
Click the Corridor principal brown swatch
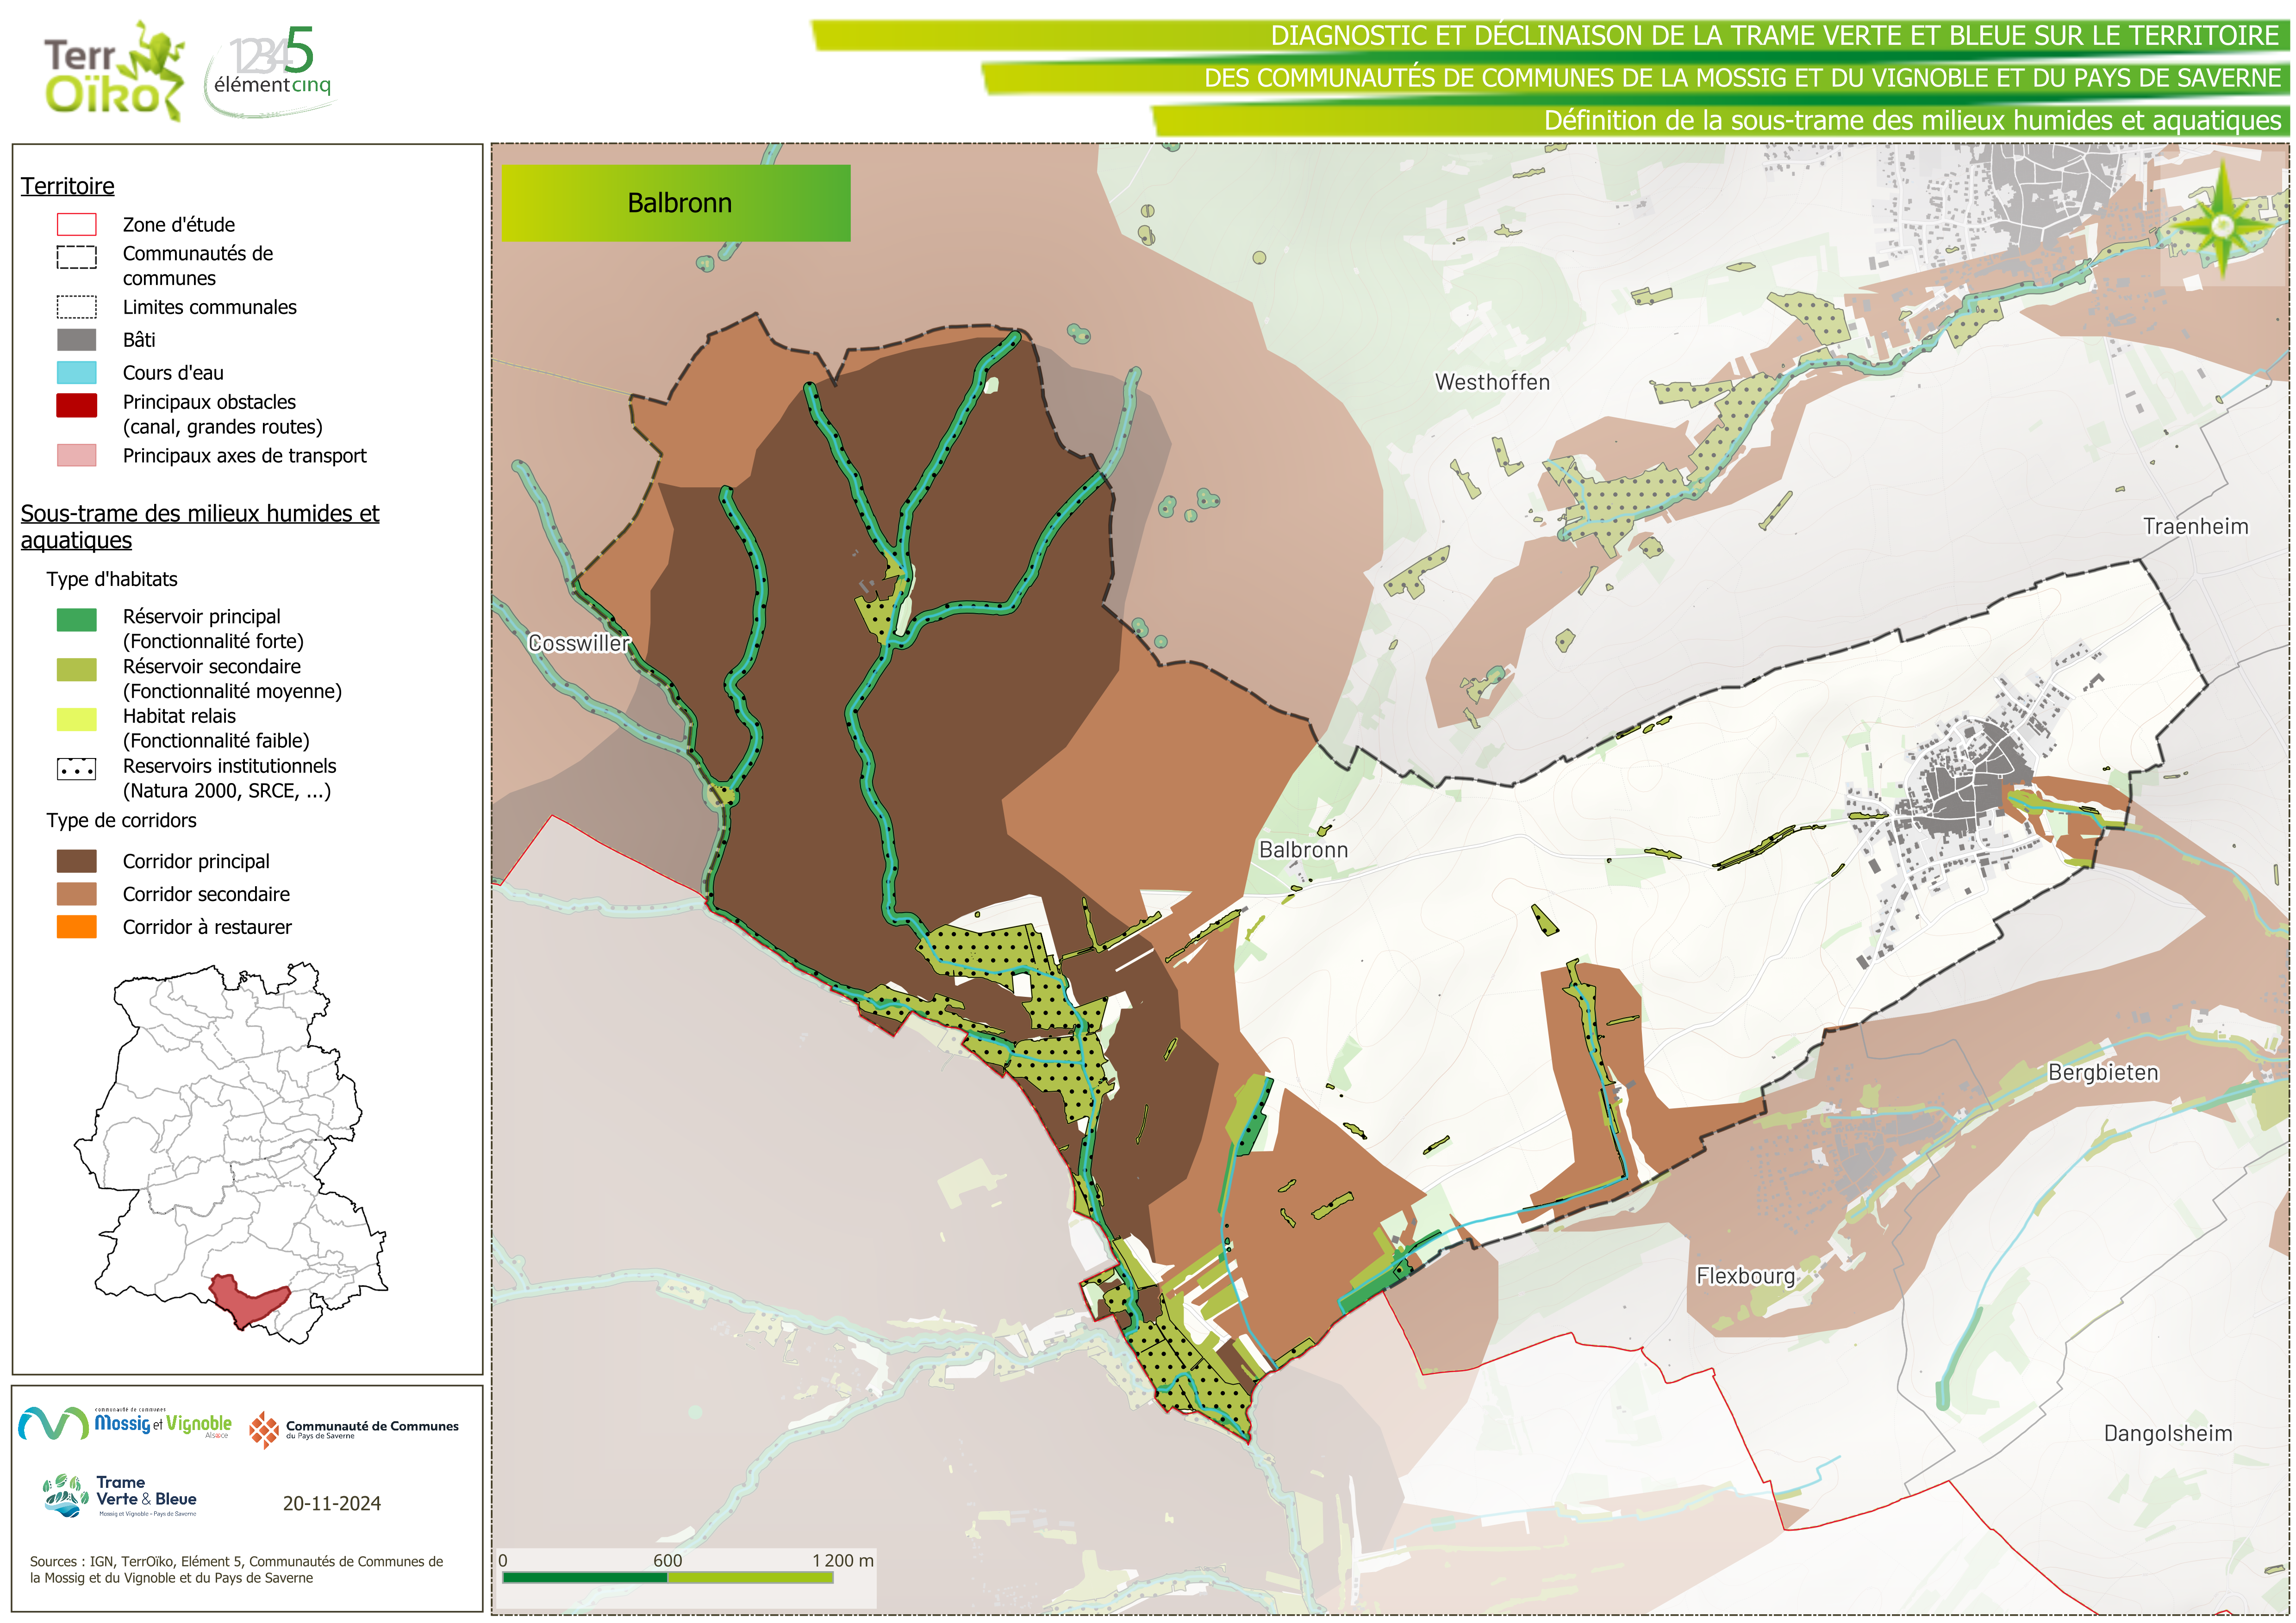[x=77, y=861]
